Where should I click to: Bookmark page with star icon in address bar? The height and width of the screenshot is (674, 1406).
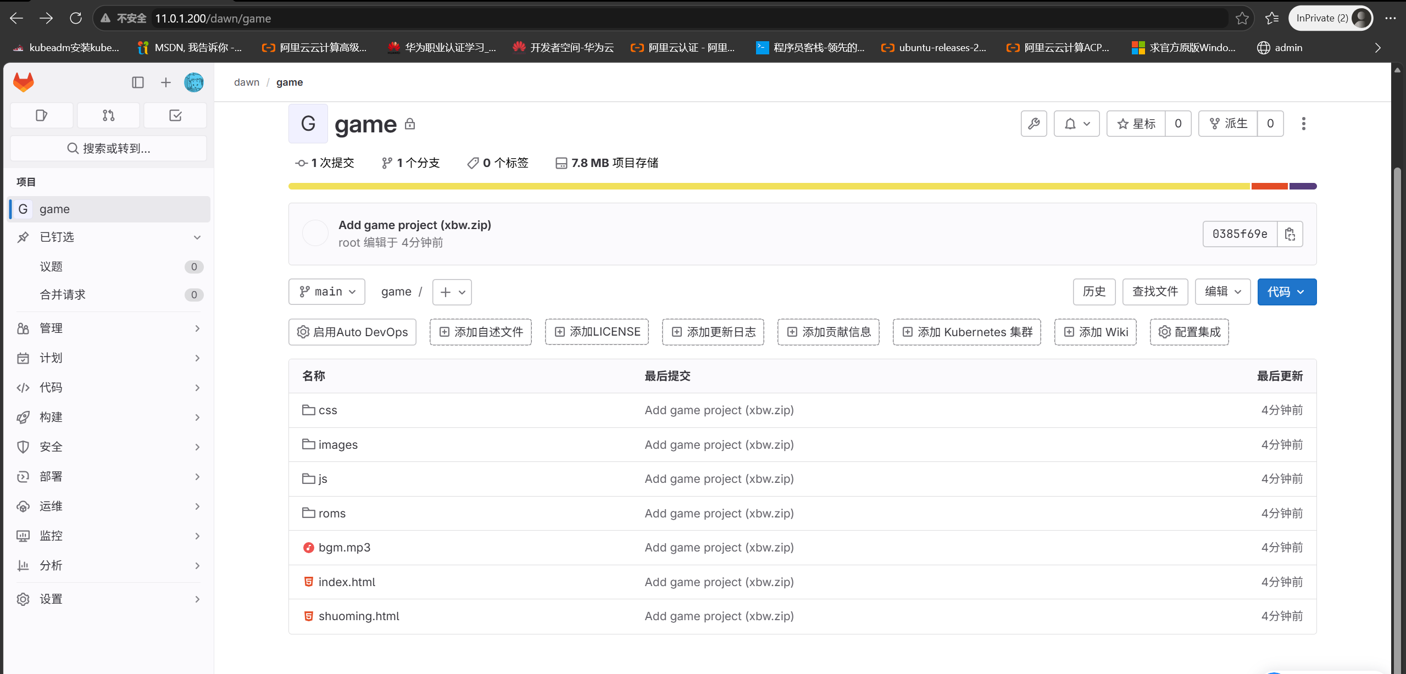pos(1242,18)
